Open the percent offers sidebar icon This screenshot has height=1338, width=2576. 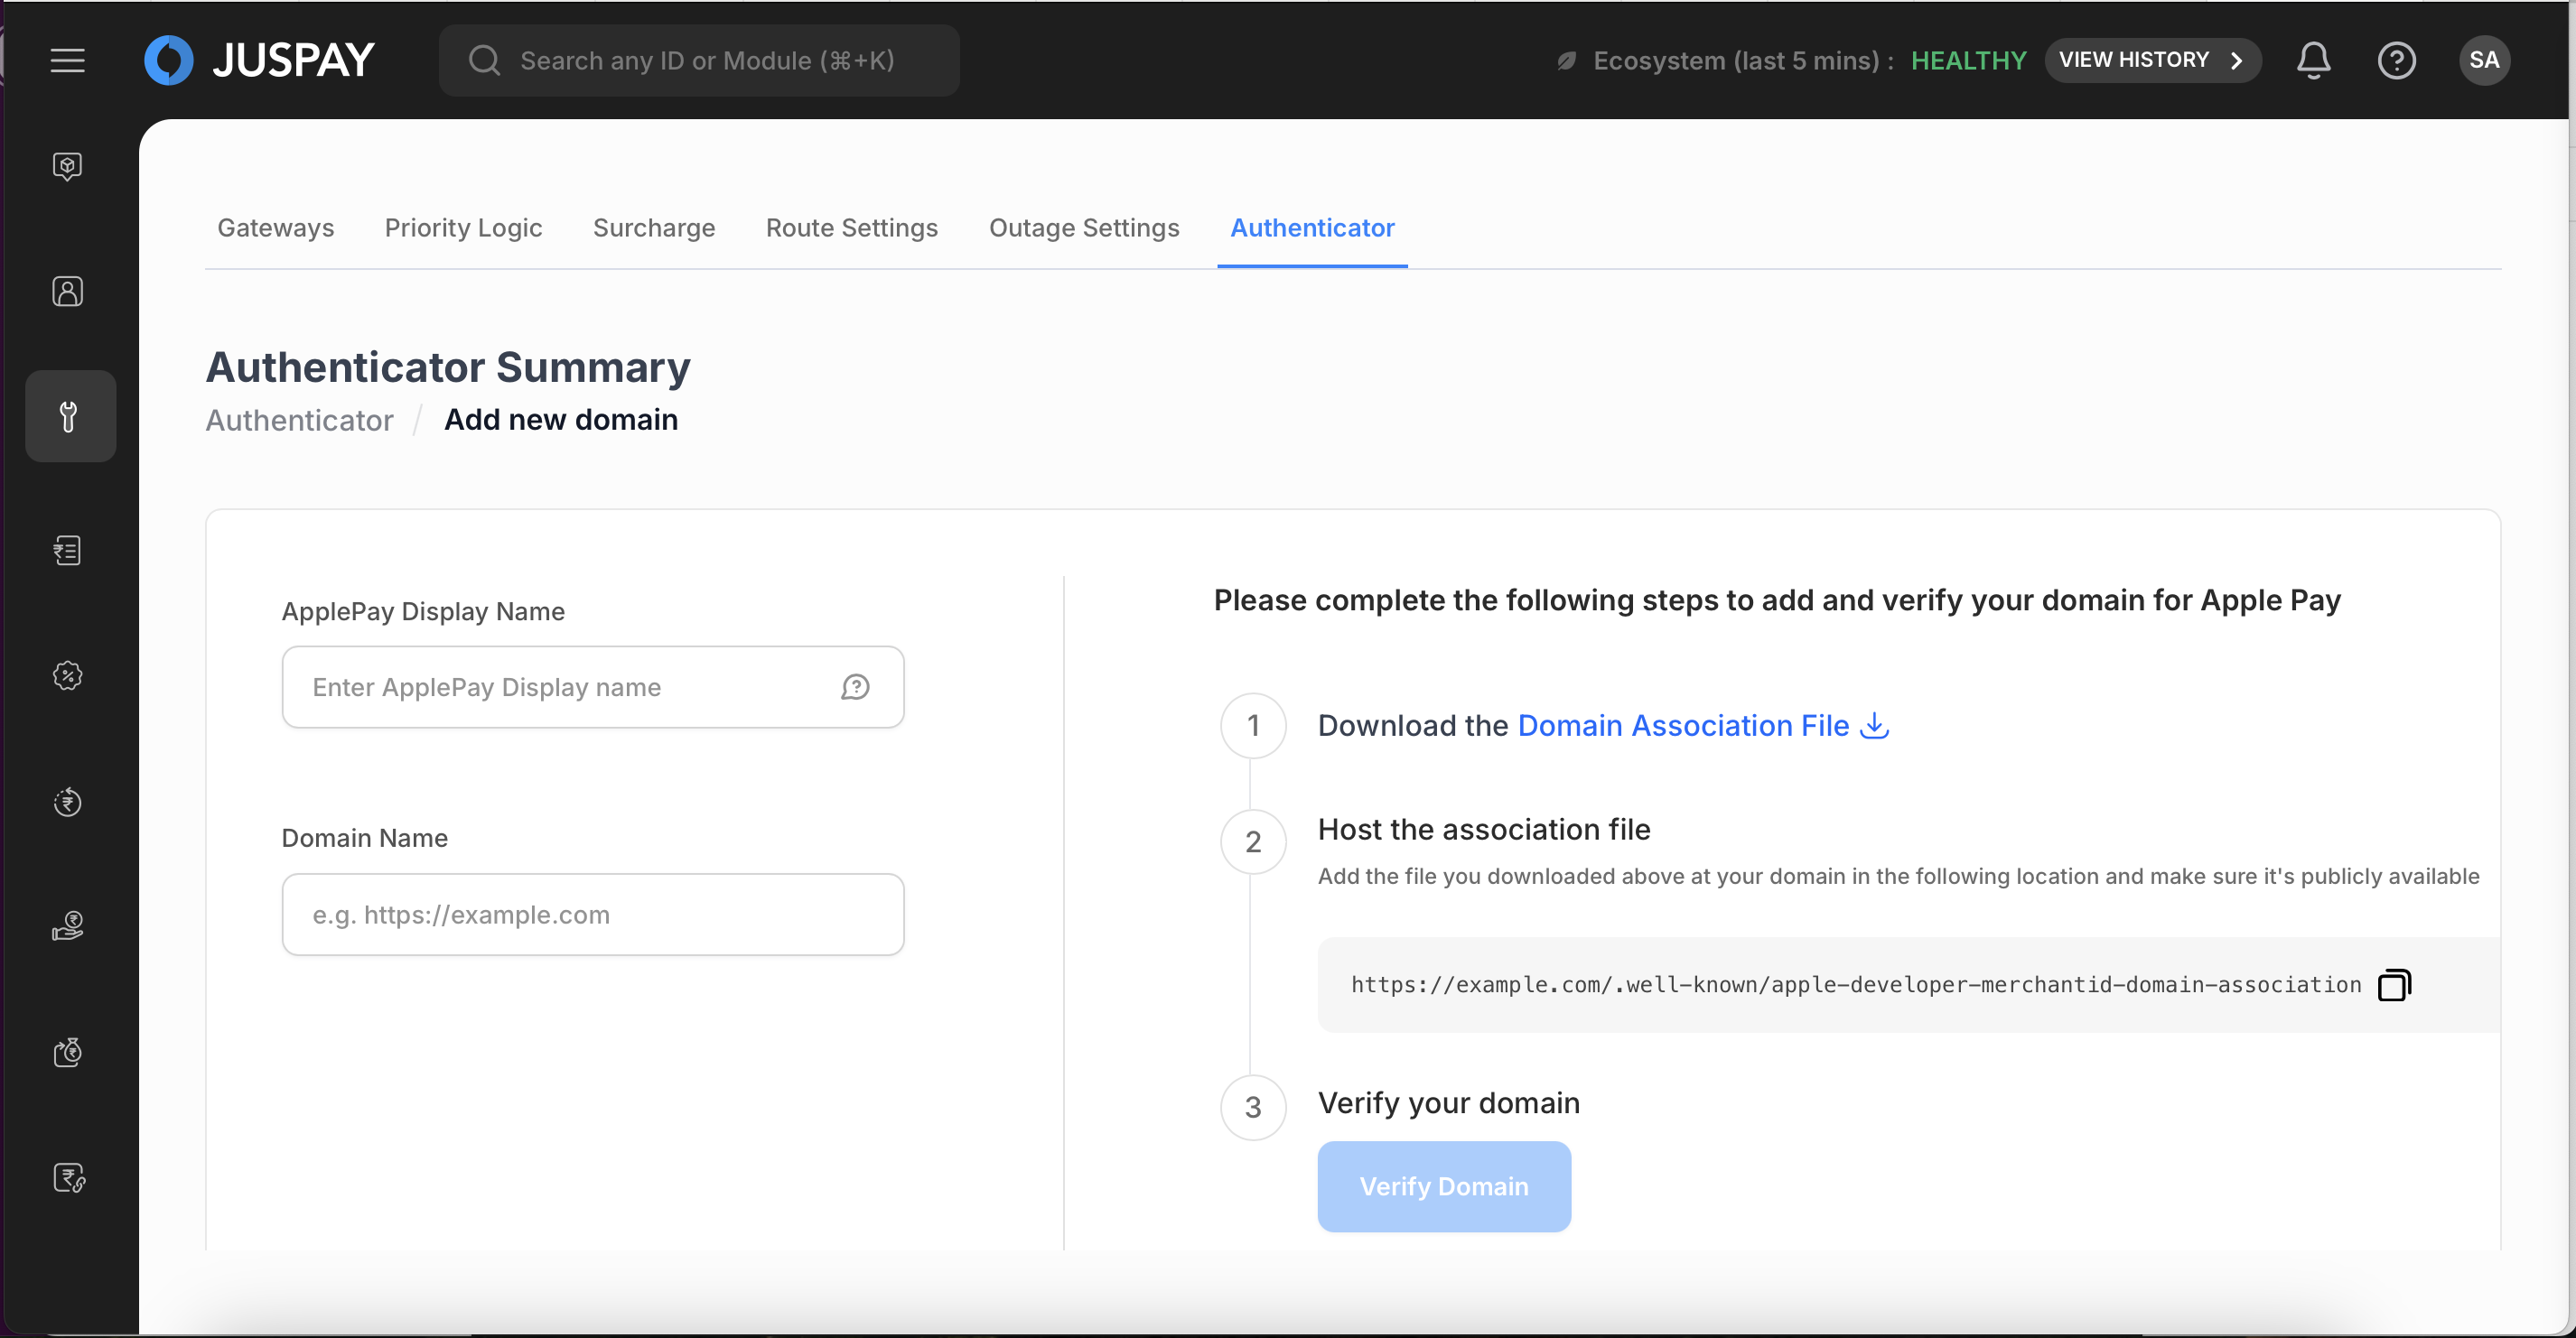click(67, 676)
